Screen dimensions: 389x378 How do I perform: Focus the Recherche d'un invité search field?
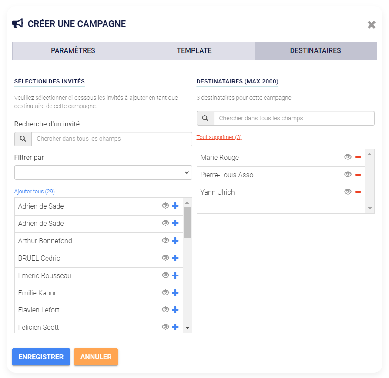tap(112, 139)
